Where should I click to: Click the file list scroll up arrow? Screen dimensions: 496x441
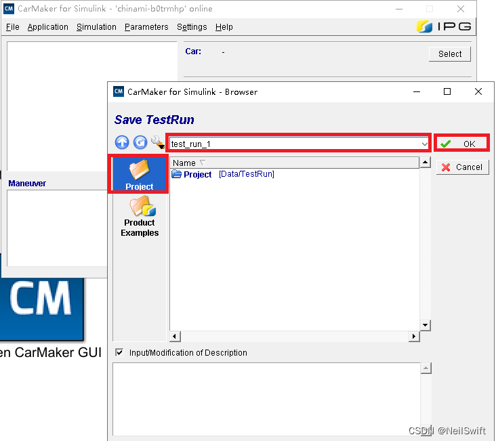coord(425,163)
